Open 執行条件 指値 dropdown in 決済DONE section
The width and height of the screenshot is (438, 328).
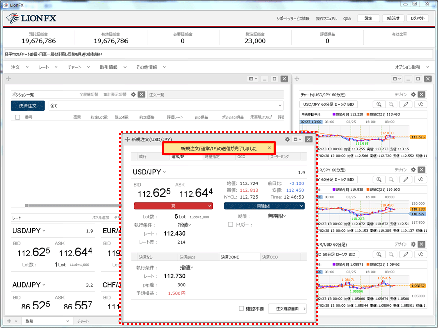(x=186, y=268)
